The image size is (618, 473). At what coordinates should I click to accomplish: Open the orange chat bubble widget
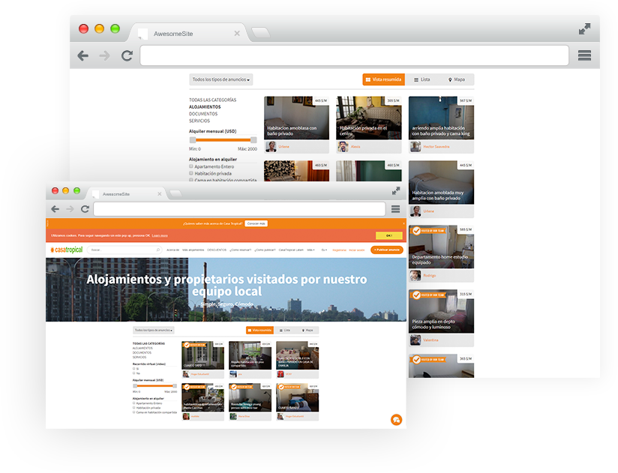(x=396, y=420)
